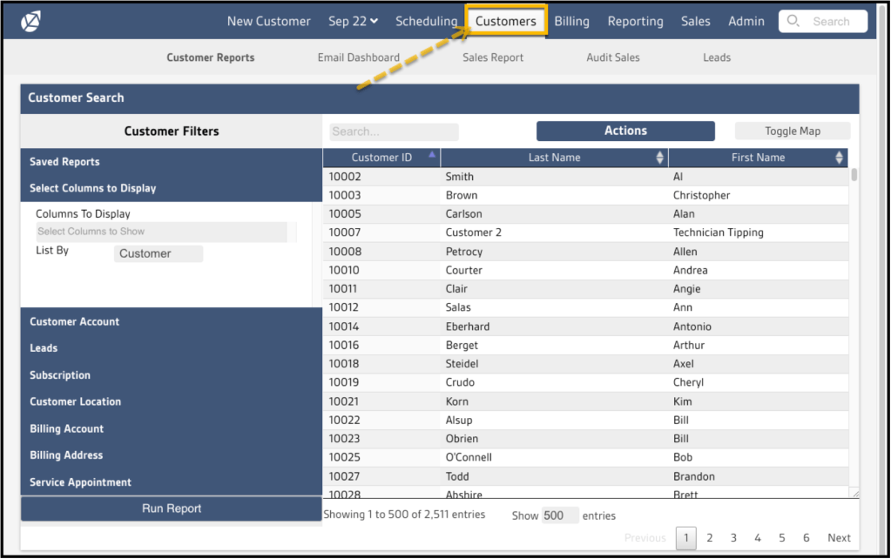891x559 pixels.
Task: Open the Sep 22 date dropdown
Action: coord(353,21)
